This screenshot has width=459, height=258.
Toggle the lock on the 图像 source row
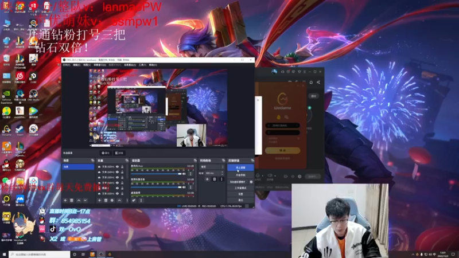[122, 188]
